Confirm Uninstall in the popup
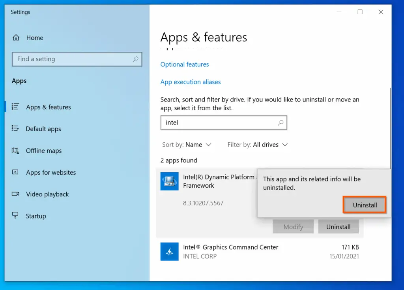Viewport: 404px width, 290px height. [x=365, y=205]
